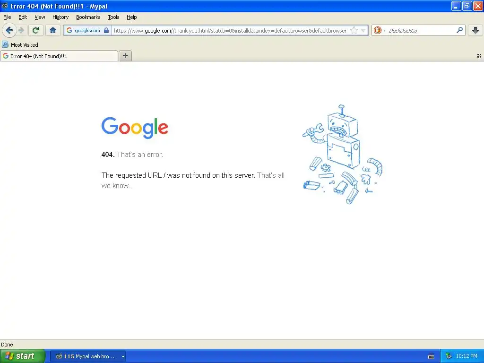Expand the Mypal taskbar group dropdown arrow
The height and width of the screenshot is (363, 484).
pyautogui.click(x=123, y=356)
